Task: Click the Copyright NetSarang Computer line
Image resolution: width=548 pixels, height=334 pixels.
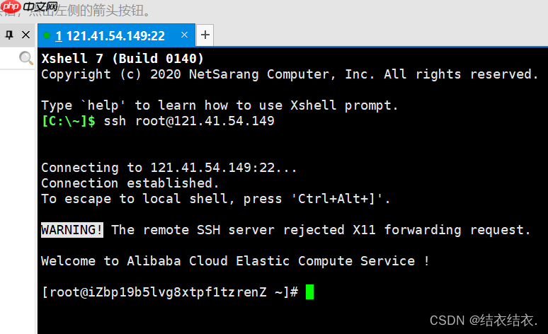Action: pos(290,74)
